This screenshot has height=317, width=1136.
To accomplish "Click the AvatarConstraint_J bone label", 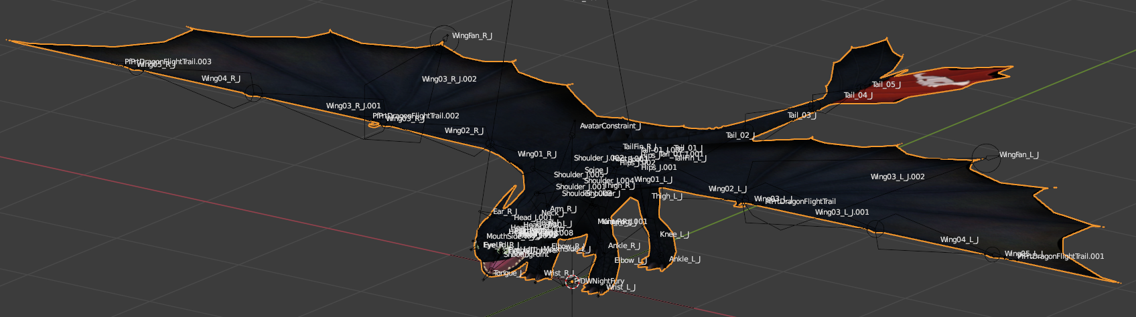I will click(x=610, y=126).
